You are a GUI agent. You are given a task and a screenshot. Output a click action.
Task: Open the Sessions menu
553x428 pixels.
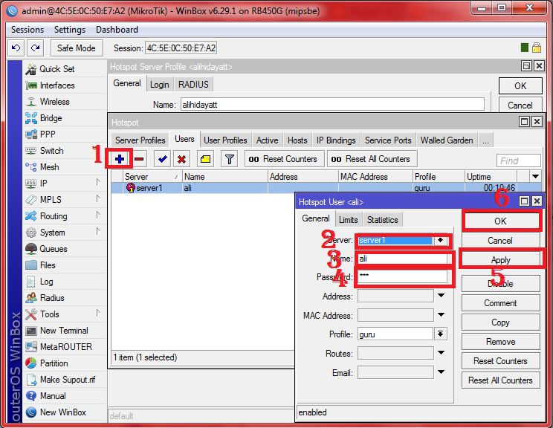pyautogui.click(x=28, y=30)
